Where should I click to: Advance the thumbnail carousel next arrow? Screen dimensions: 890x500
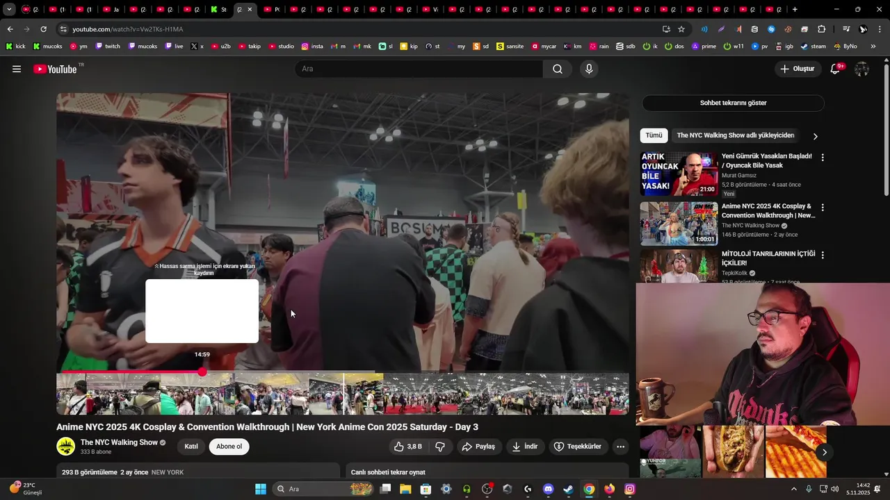pyautogui.click(x=825, y=452)
